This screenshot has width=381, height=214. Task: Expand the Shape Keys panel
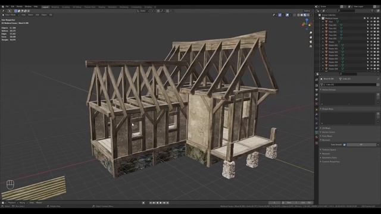[x=327, y=109]
